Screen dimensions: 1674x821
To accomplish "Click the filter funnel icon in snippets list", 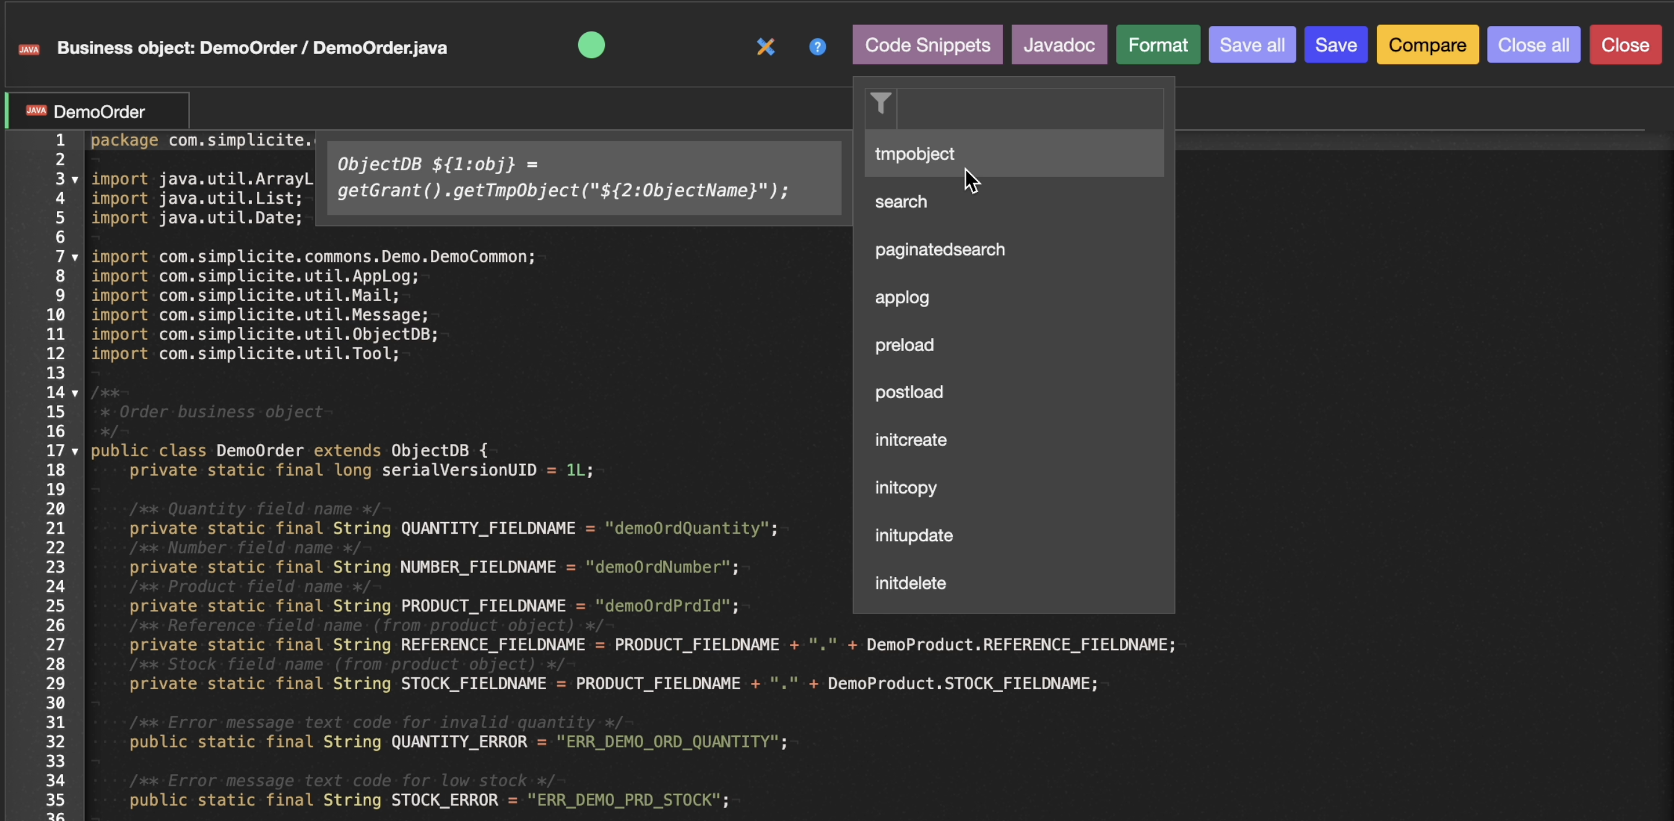I will point(880,104).
